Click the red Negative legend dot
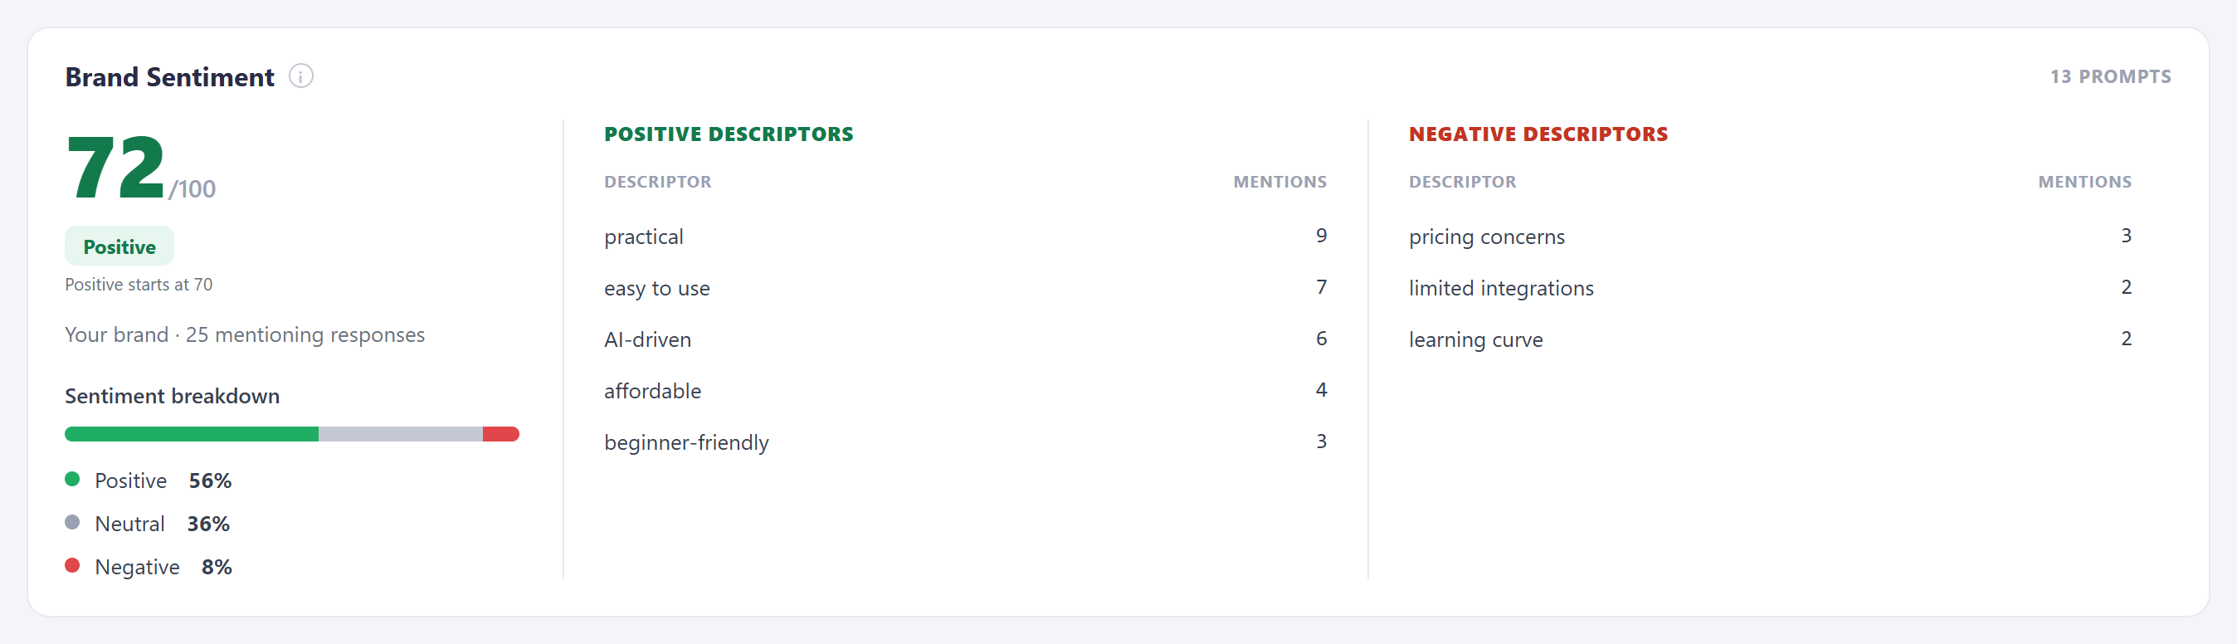Screen dimensions: 2237x644 click(72, 566)
